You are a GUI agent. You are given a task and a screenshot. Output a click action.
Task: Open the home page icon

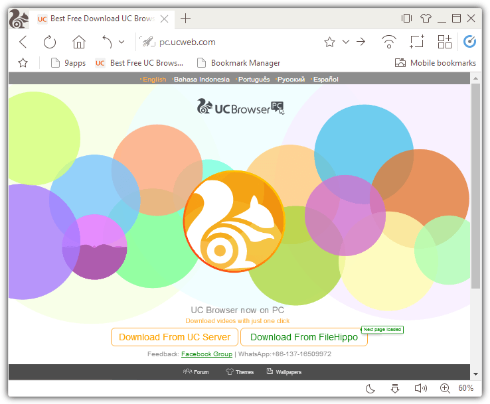point(79,42)
